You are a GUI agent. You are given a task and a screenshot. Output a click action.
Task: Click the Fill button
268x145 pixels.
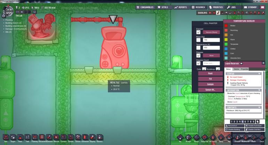coord(210,79)
